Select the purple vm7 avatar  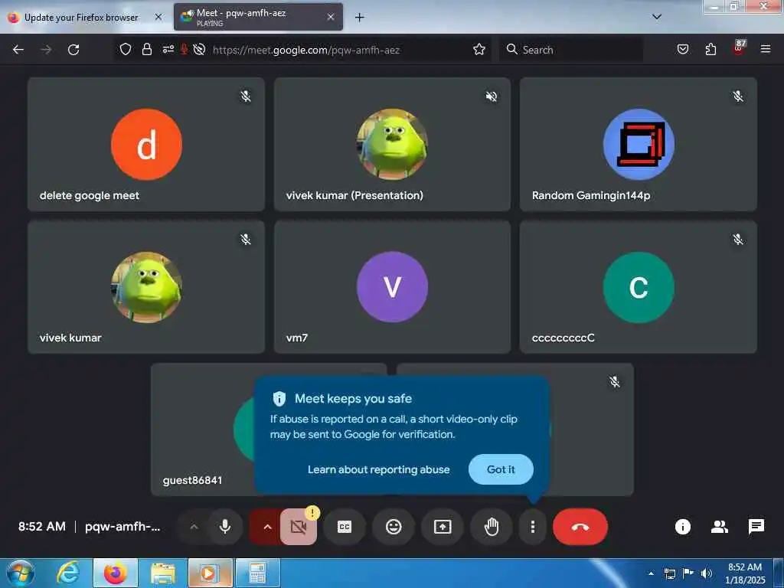click(x=392, y=287)
